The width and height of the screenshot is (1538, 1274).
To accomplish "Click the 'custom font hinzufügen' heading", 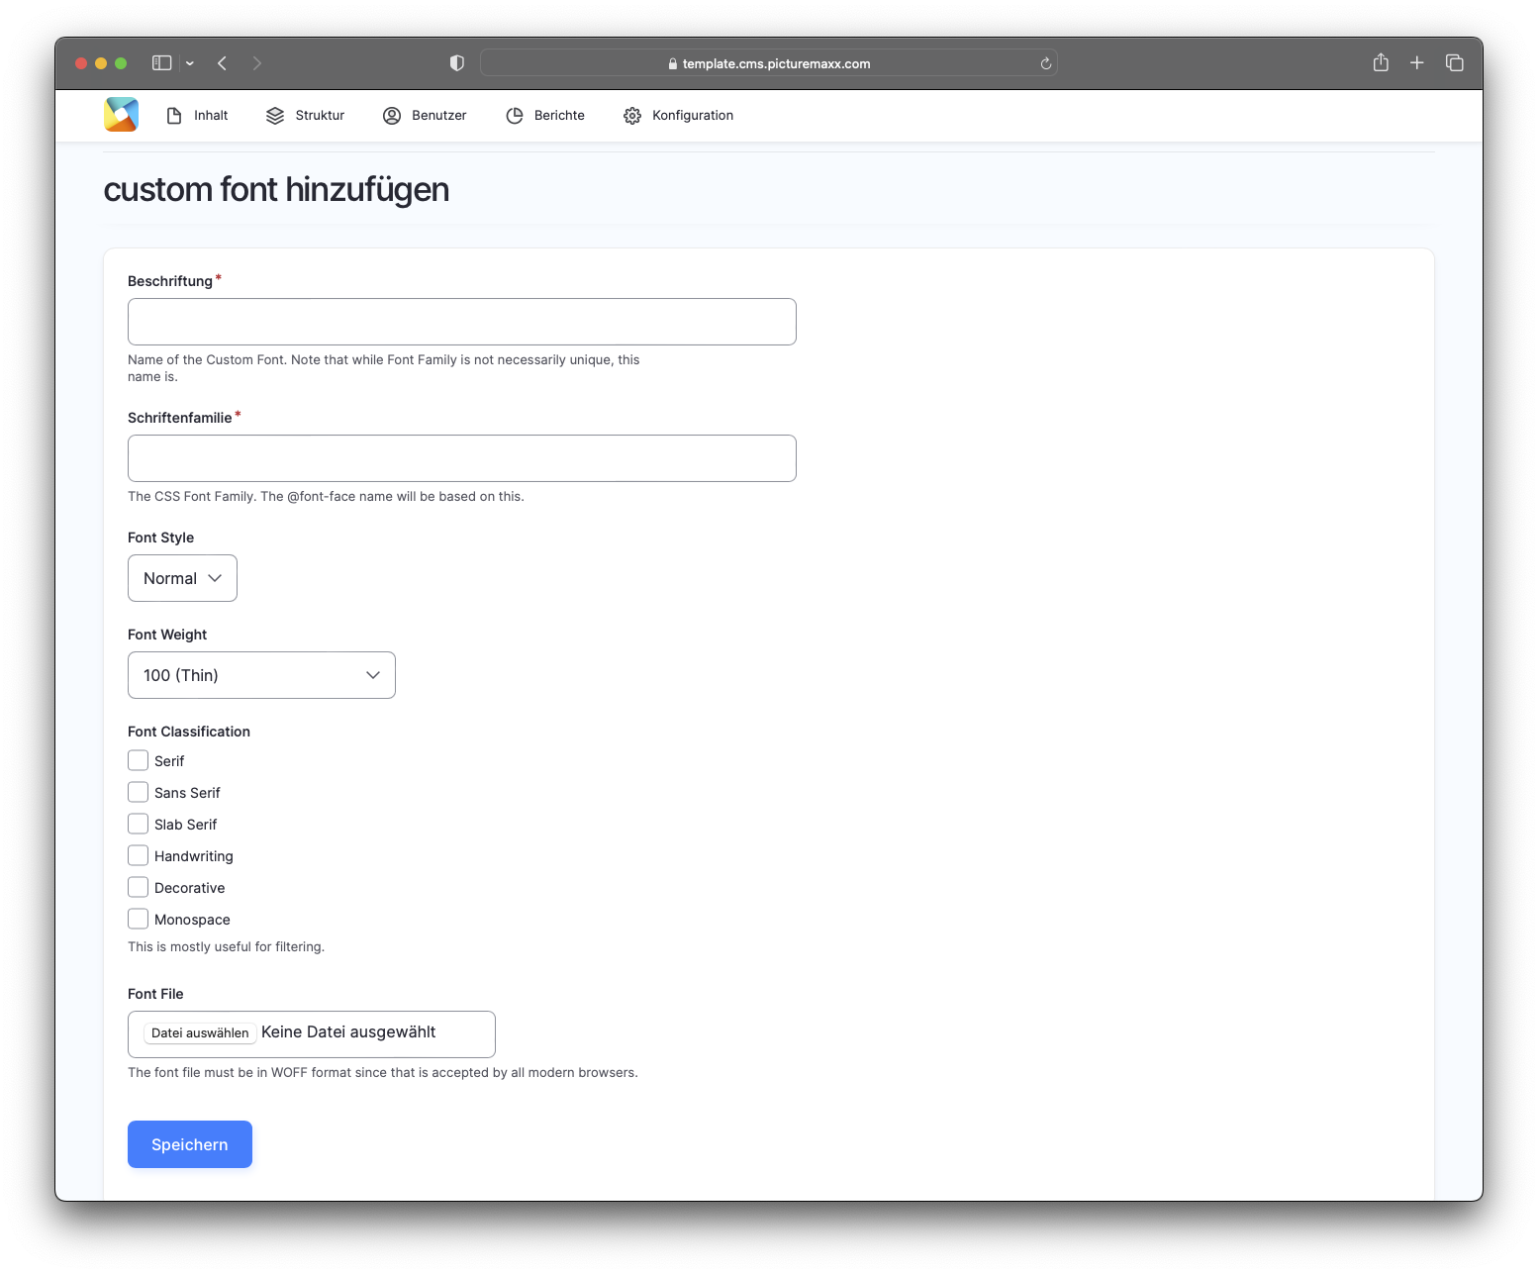I will pyautogui.click(x=276, y=189).
